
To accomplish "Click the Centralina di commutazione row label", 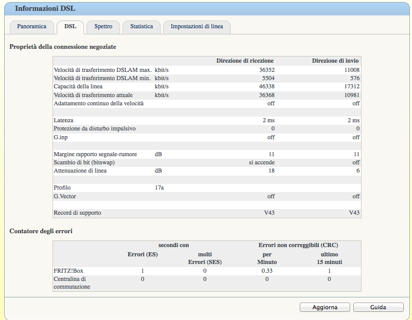I will (x=72, y=283).
